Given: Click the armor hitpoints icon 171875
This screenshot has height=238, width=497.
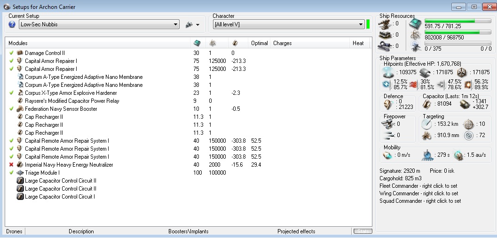Looking at the screenshot, I should [425, 72].
